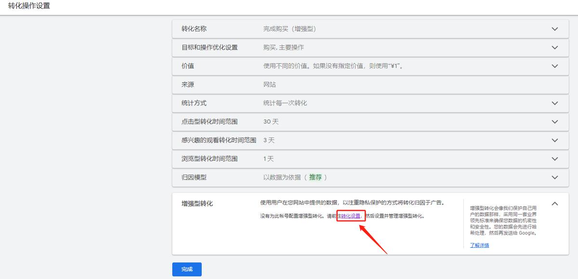Click the blue 完成 button
Image resolution: width=578 pixels, height=279 pixels.
(x=187, y=269)
